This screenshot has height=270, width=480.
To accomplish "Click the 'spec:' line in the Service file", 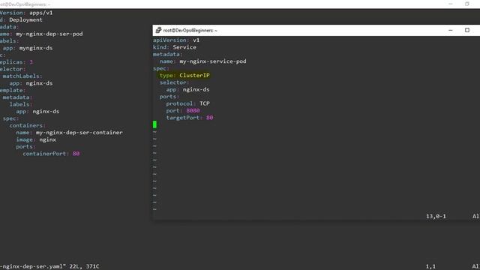I will tap(161, 68).
